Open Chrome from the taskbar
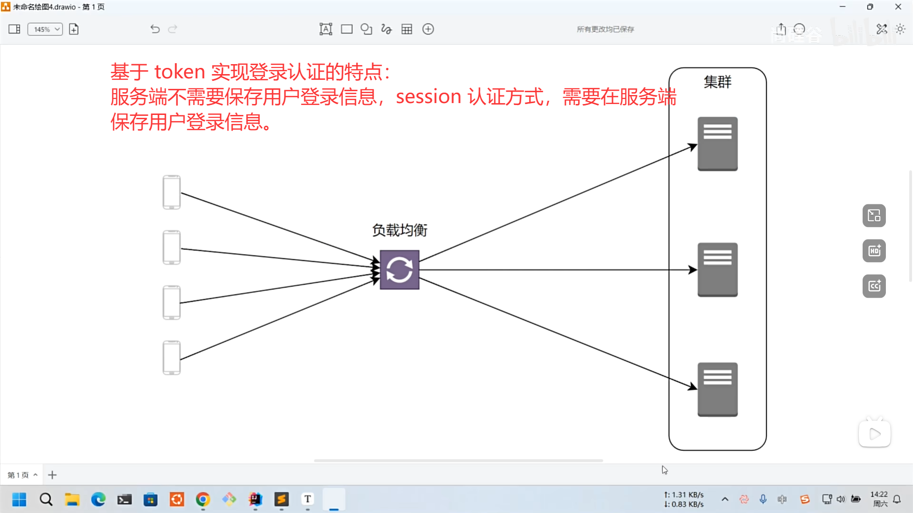The width and height of the screenshot is (913, 513). coord(203,499)
